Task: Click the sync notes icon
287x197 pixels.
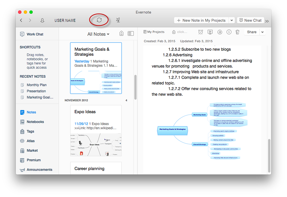Action: tap(99, 20)
